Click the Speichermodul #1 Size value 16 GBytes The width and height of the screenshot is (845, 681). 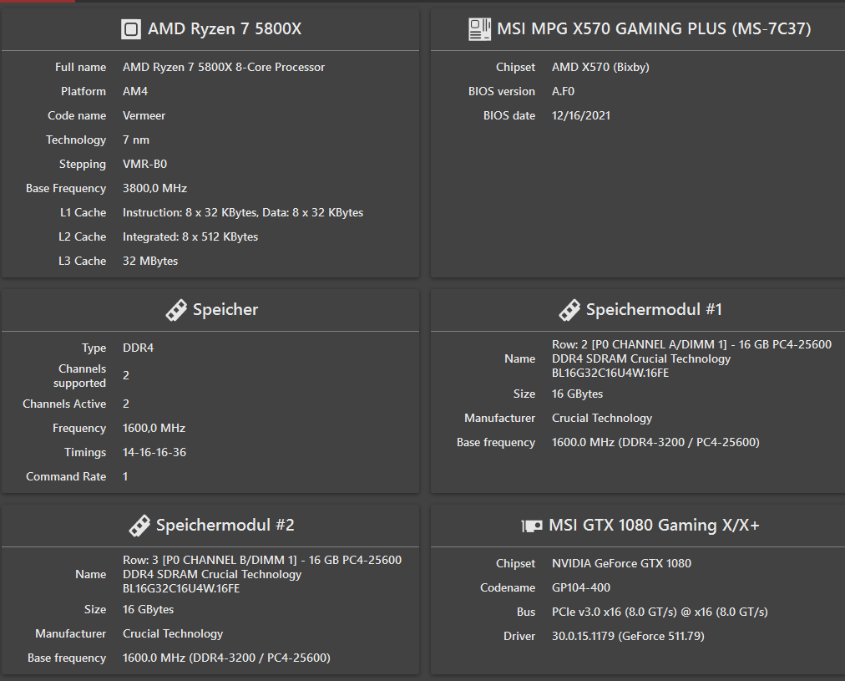577,394
